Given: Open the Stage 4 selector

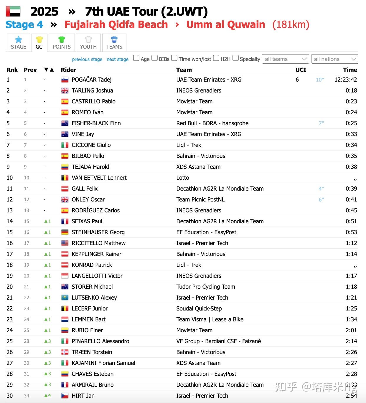Looking at the screenshot, I should pos(24,25).
